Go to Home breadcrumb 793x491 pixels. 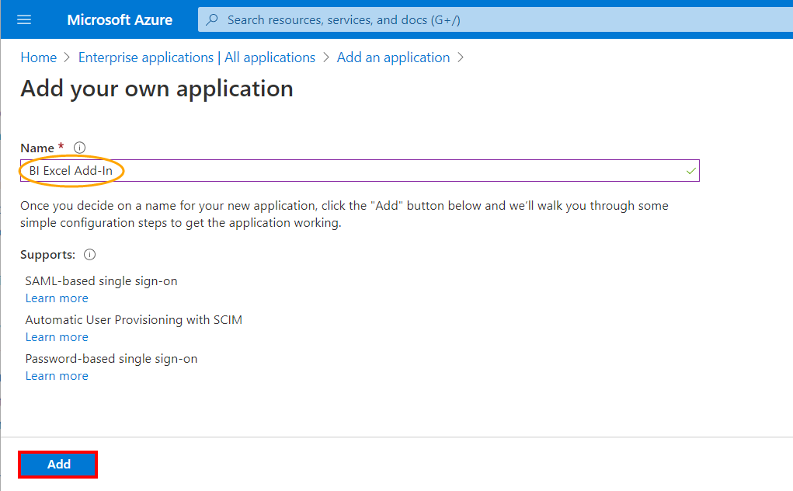tap(38, 57)
